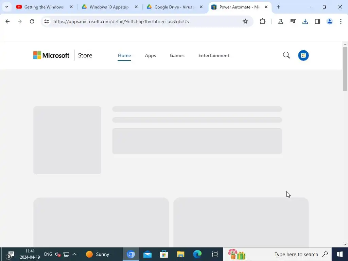Click the browser forward arrow
This screenshot has height=261, width=348.
click(x=20, y=21)
